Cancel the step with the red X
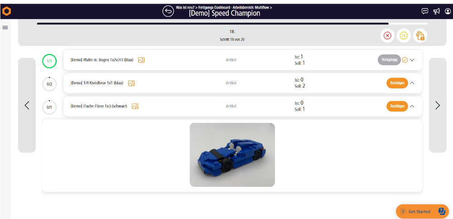453x219 pixels. click(387, 35)
